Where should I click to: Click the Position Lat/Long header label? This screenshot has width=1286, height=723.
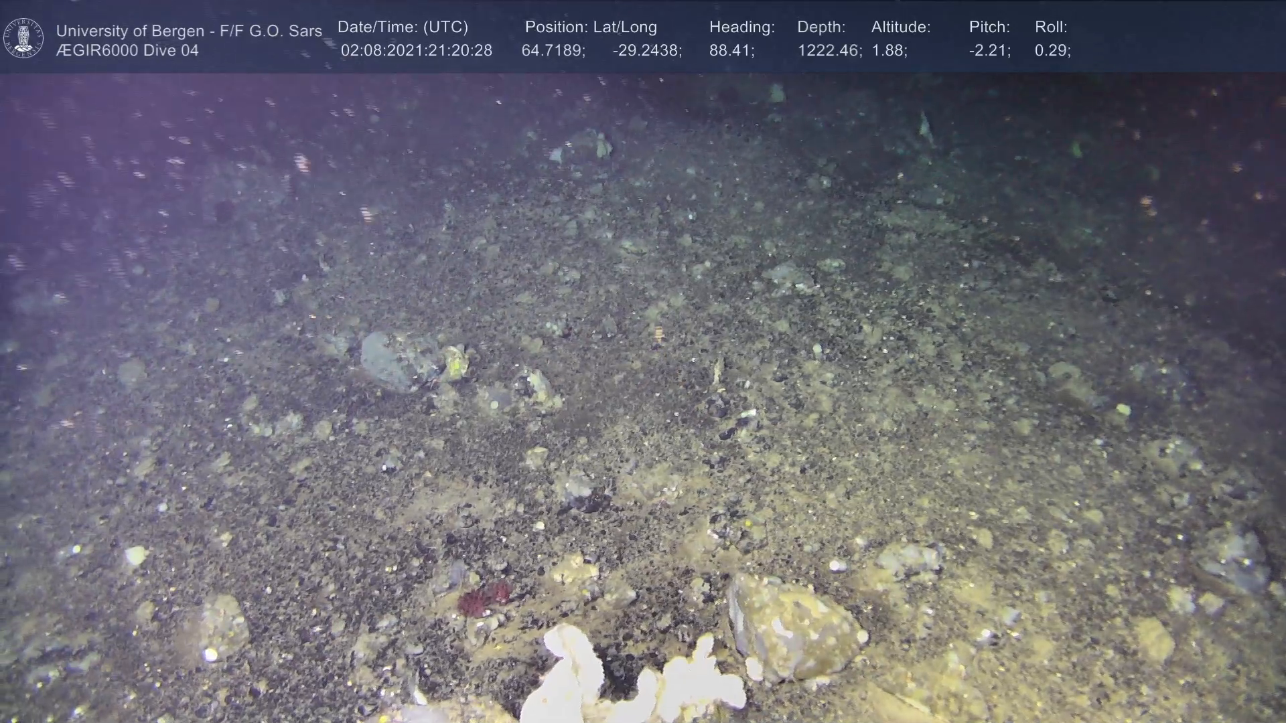pos(591,27)
